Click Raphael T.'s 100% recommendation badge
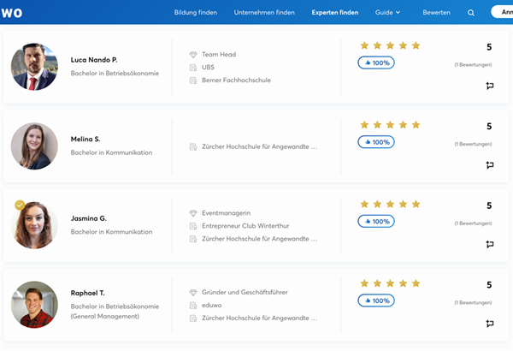 (376, 300)
